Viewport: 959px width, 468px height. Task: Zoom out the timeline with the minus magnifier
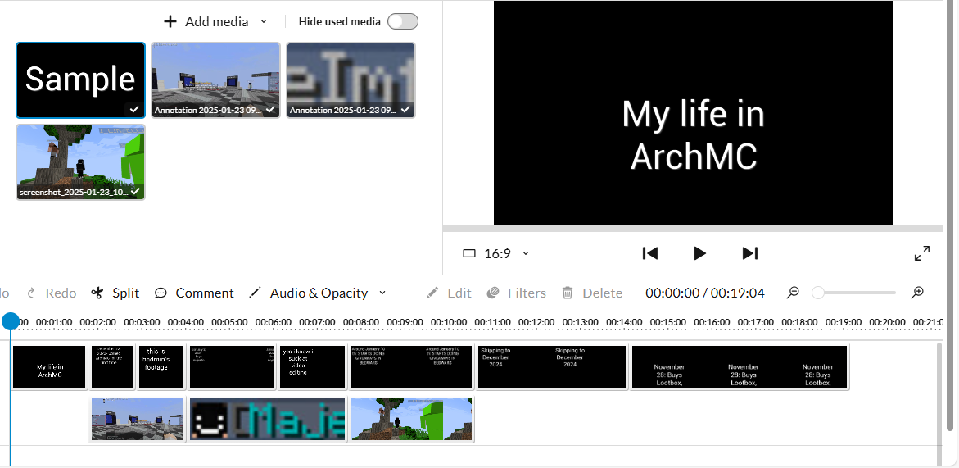pyautogui.click(x=793, y=293)
